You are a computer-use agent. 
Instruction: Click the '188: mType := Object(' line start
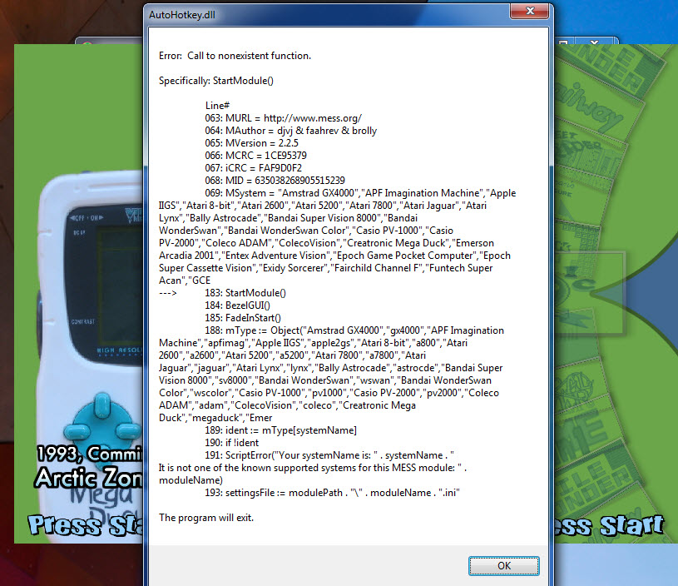pos(255,330)
